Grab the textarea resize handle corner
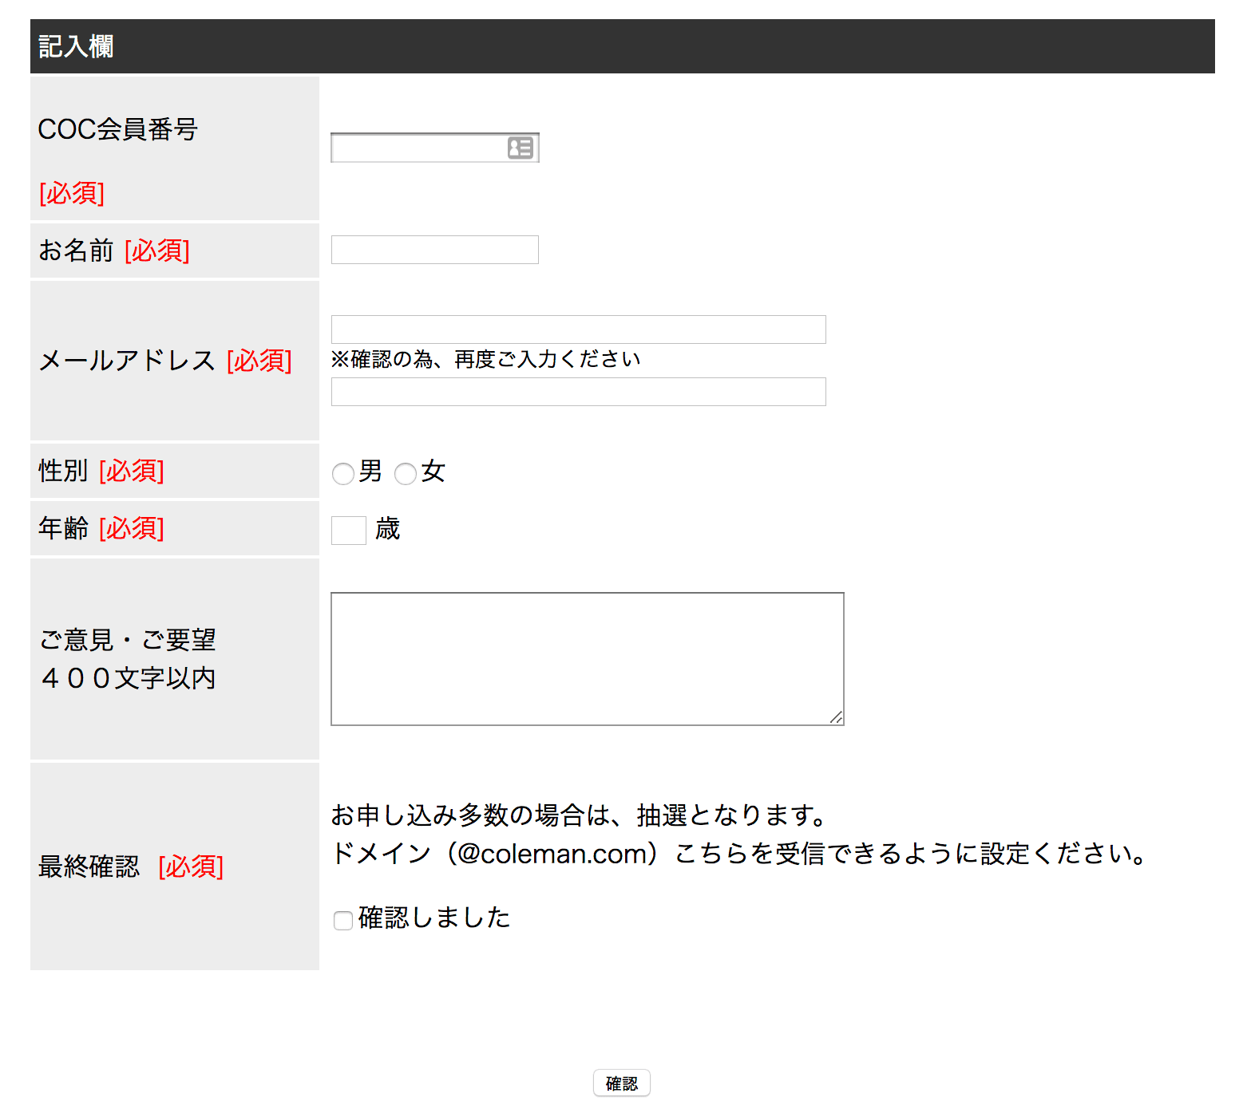The width and height of the screenshot is (1247, 1117). click(x=836, y=717)
